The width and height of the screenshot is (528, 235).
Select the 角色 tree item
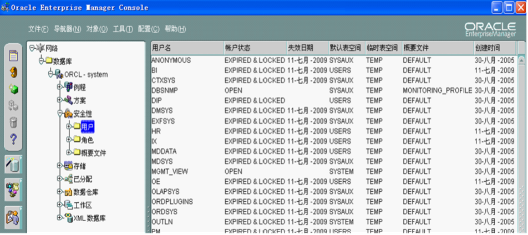point(88,140)
